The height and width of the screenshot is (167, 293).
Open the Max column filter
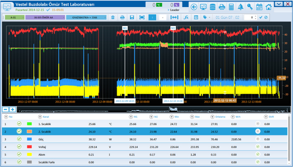pos(192,117)
